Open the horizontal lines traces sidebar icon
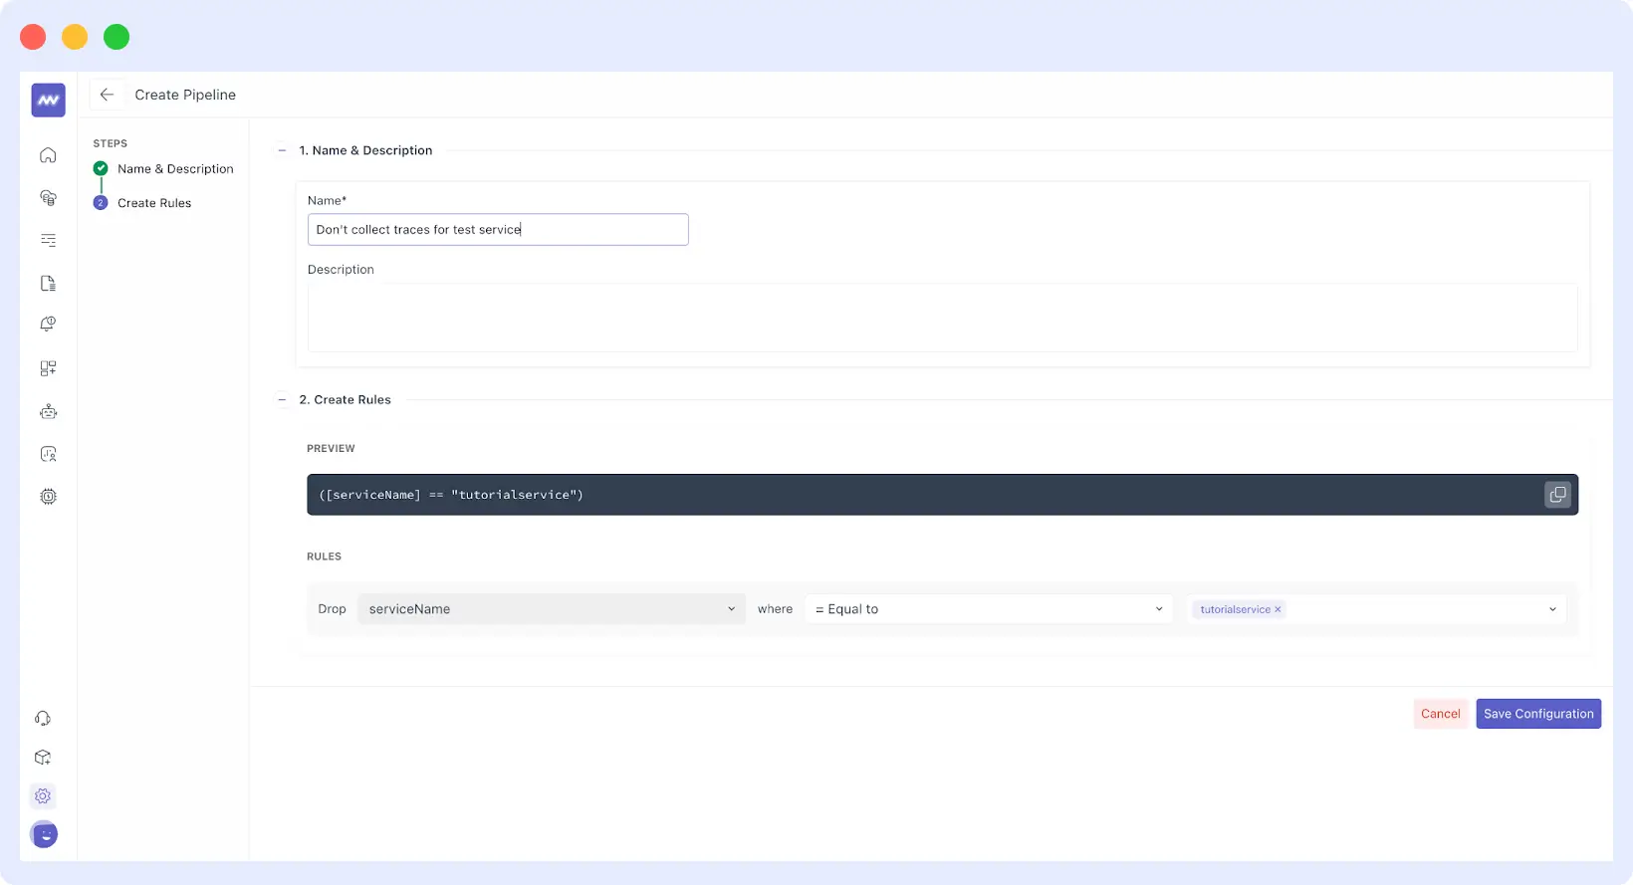Image resolution: width=1633 pixels, height=885 pixels. [x=48, y=240]
